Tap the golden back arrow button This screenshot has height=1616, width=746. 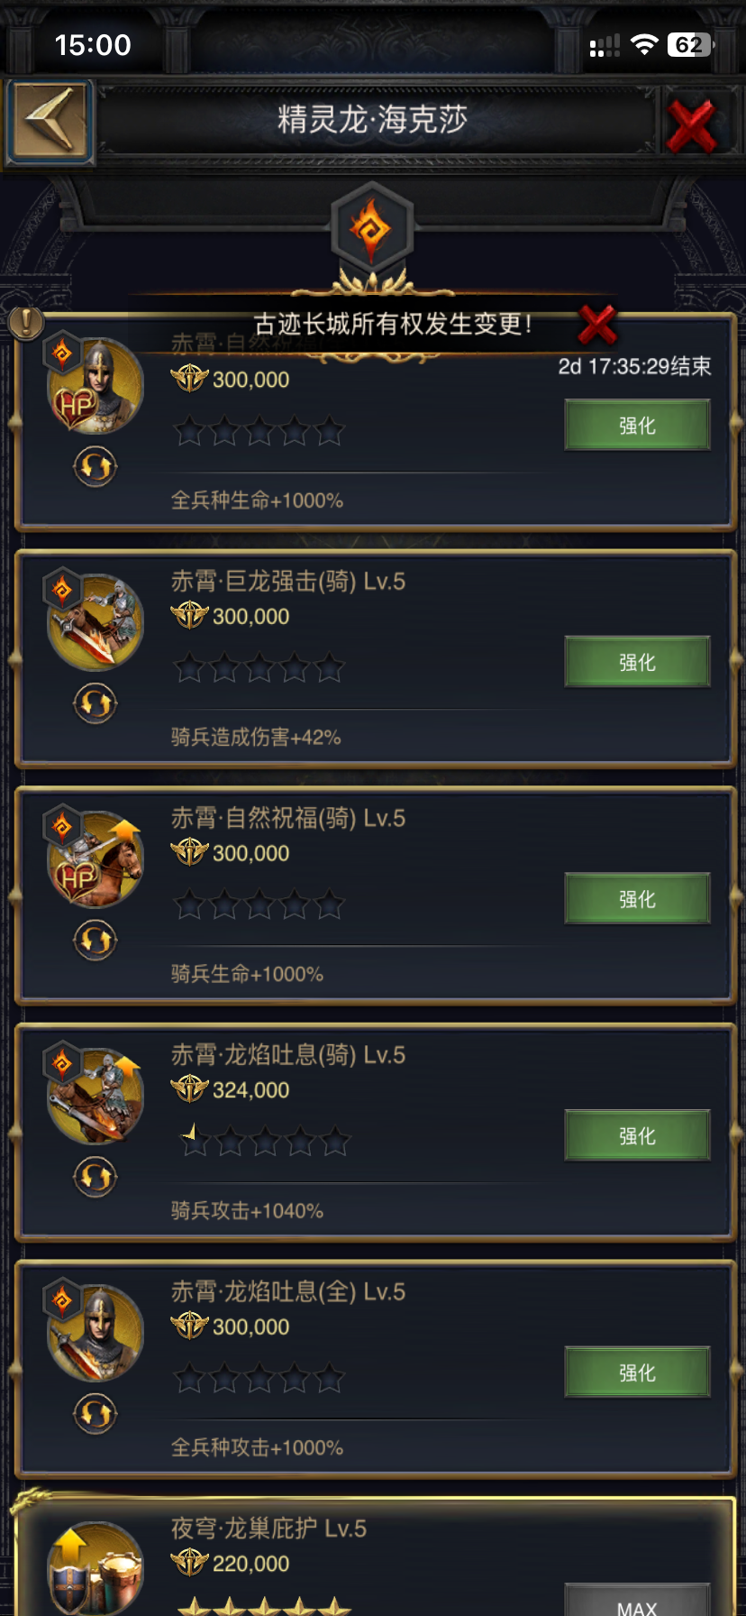(50, 122)
